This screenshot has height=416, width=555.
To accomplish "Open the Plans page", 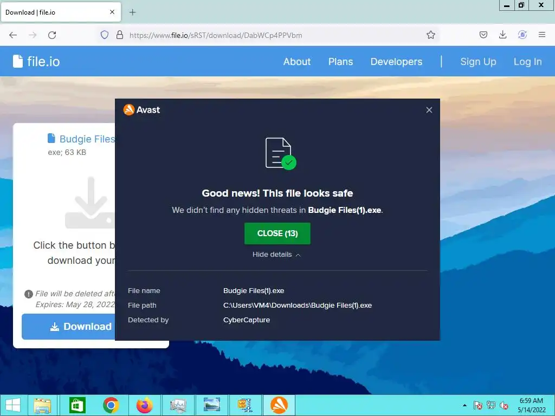I will (x=340, y=62).
